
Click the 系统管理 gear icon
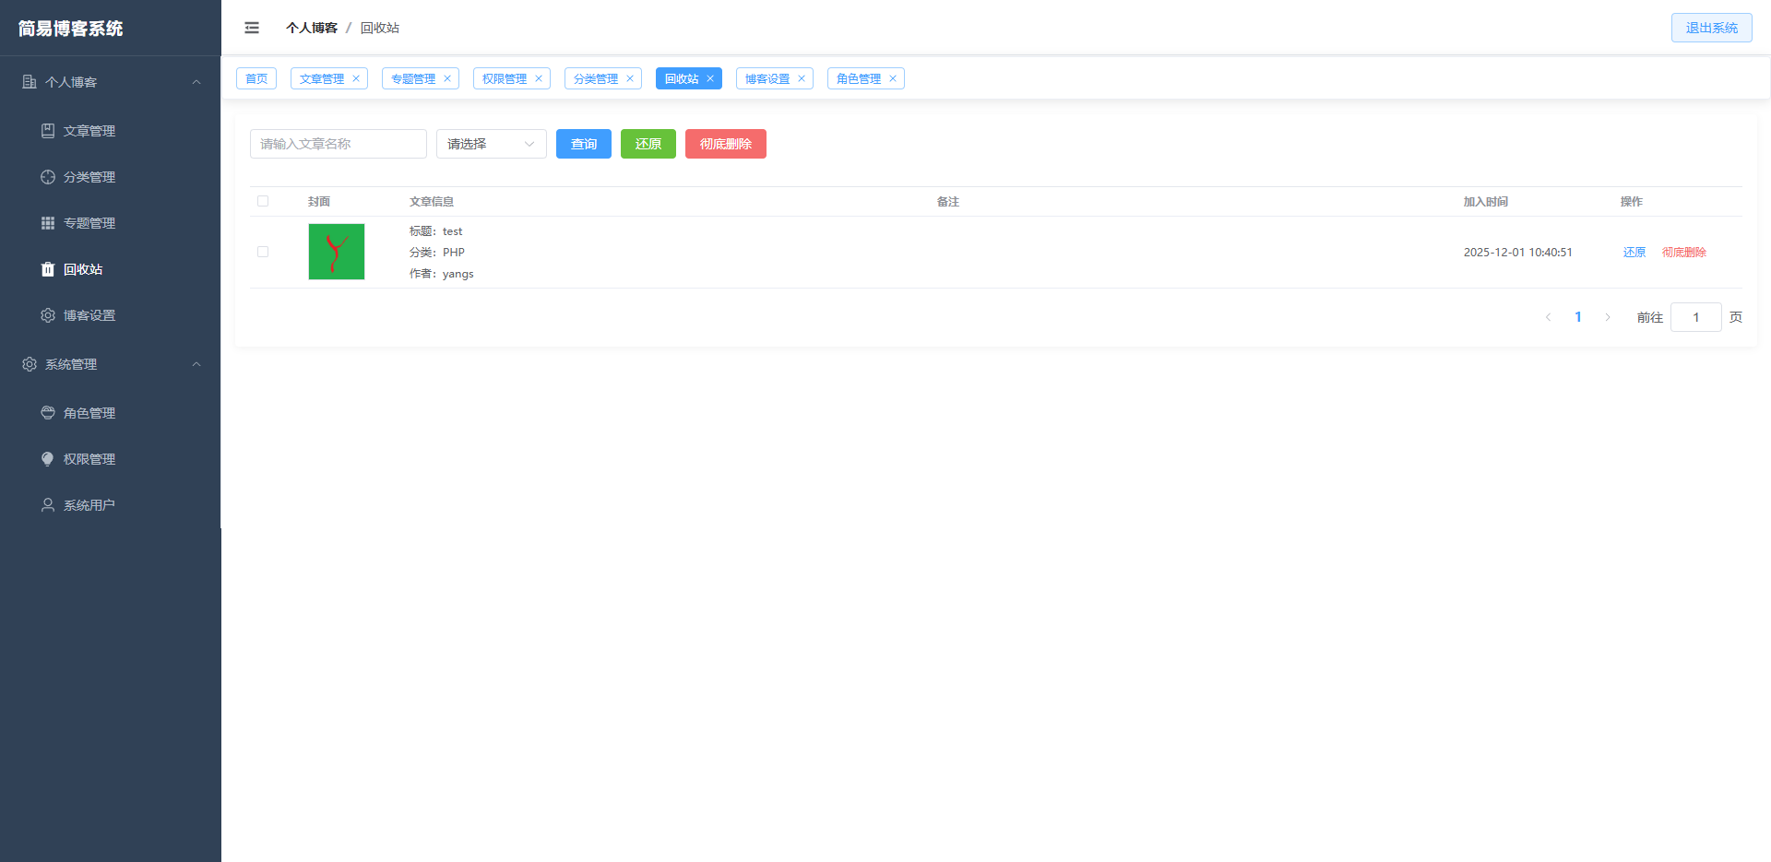(x=30, y=364)
